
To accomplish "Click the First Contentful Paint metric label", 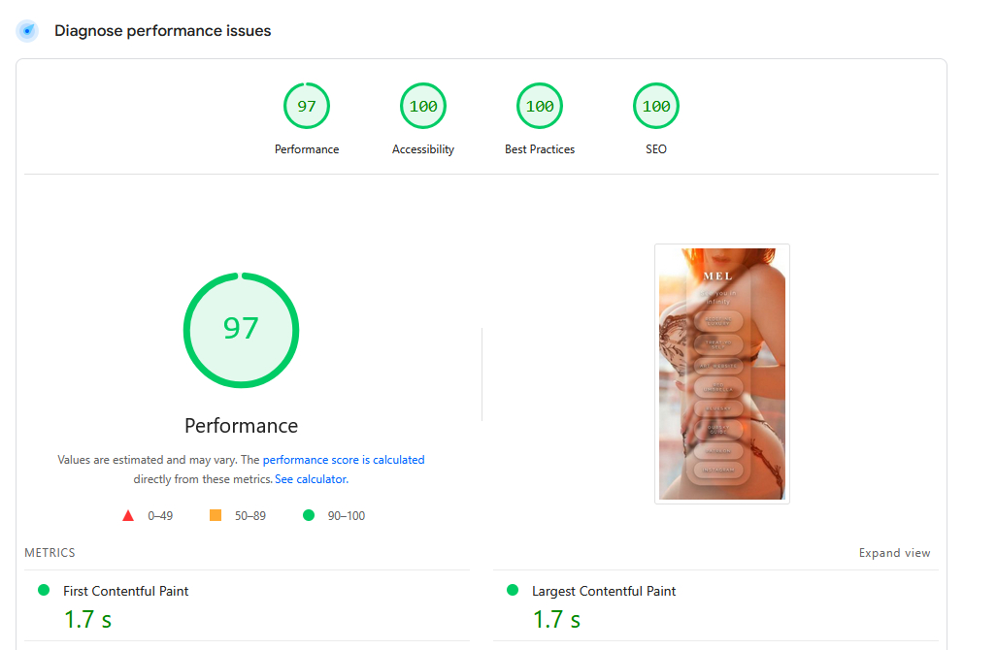I will 126,591.
